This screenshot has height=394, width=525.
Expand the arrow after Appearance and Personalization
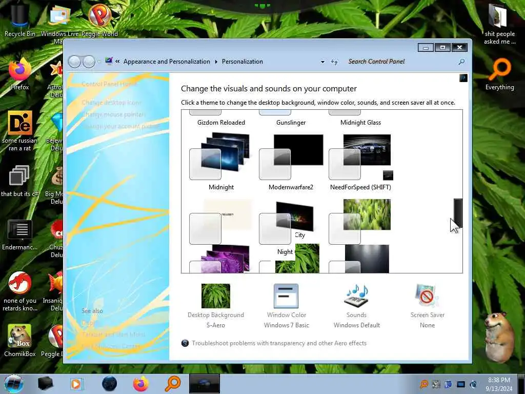pyautogui.click(x=216, y=62)
